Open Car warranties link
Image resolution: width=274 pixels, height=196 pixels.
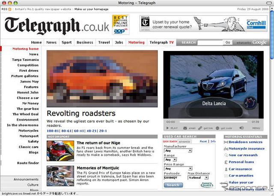241,176
